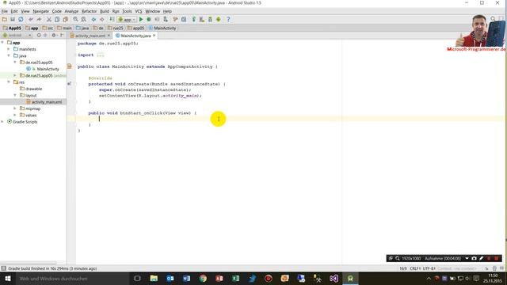Expand the manifests folder
Screen dimensions: 507x285
click(x=9, y=49)
